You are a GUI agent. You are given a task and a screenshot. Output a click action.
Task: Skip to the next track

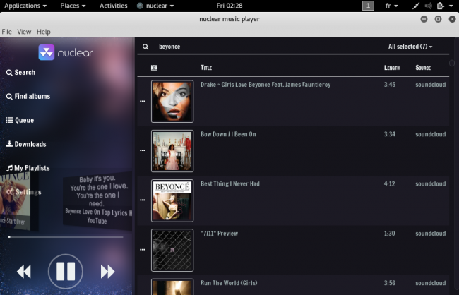pyautogui.click(x=107, y=272)
